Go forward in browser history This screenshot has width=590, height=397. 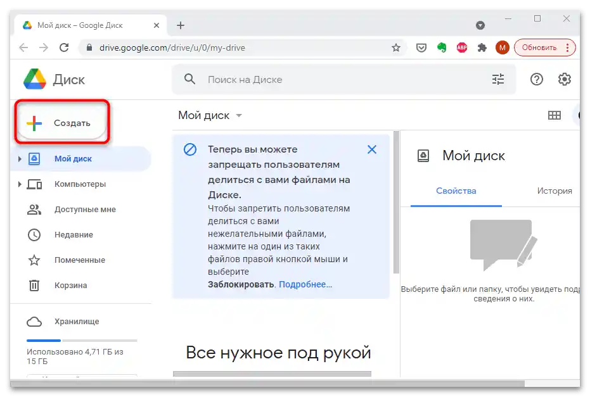coord(44,47)
